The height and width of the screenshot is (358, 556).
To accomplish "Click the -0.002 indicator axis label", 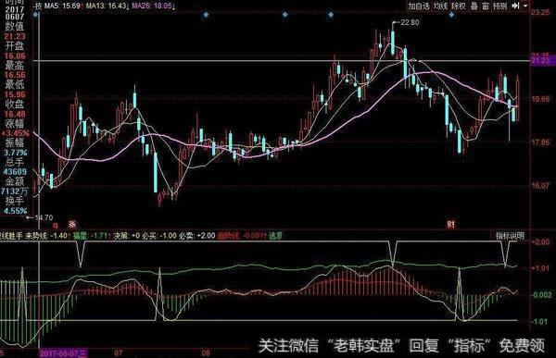I will pyautogui.click(x=542, y=294).
